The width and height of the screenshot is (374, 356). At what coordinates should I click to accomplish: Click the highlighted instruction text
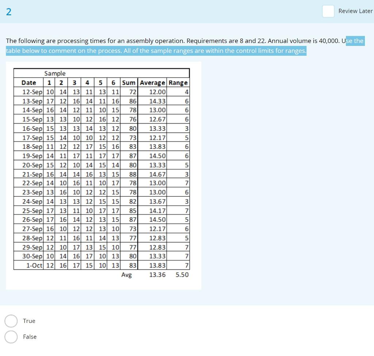coord(156,51)
